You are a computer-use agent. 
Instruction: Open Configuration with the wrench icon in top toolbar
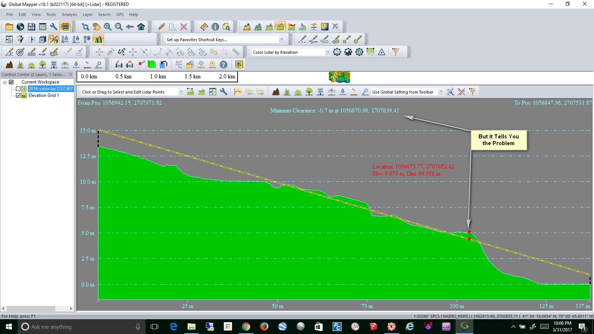click(54, 27)
